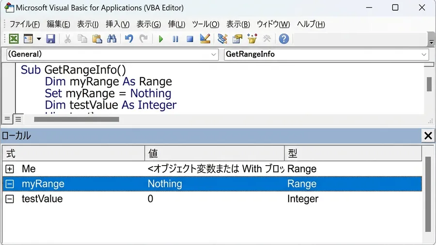Click the Cut scissors icon

click(x=67, y=39)
